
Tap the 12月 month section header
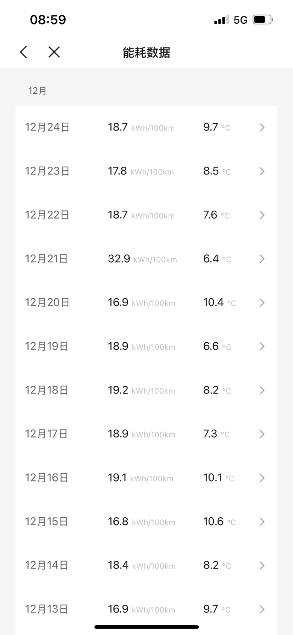37,91
